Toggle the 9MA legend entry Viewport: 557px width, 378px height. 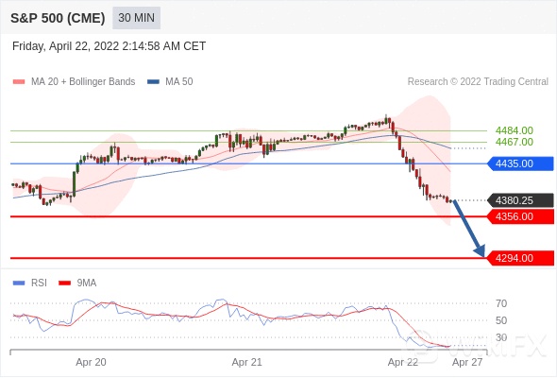click(77, 283)
